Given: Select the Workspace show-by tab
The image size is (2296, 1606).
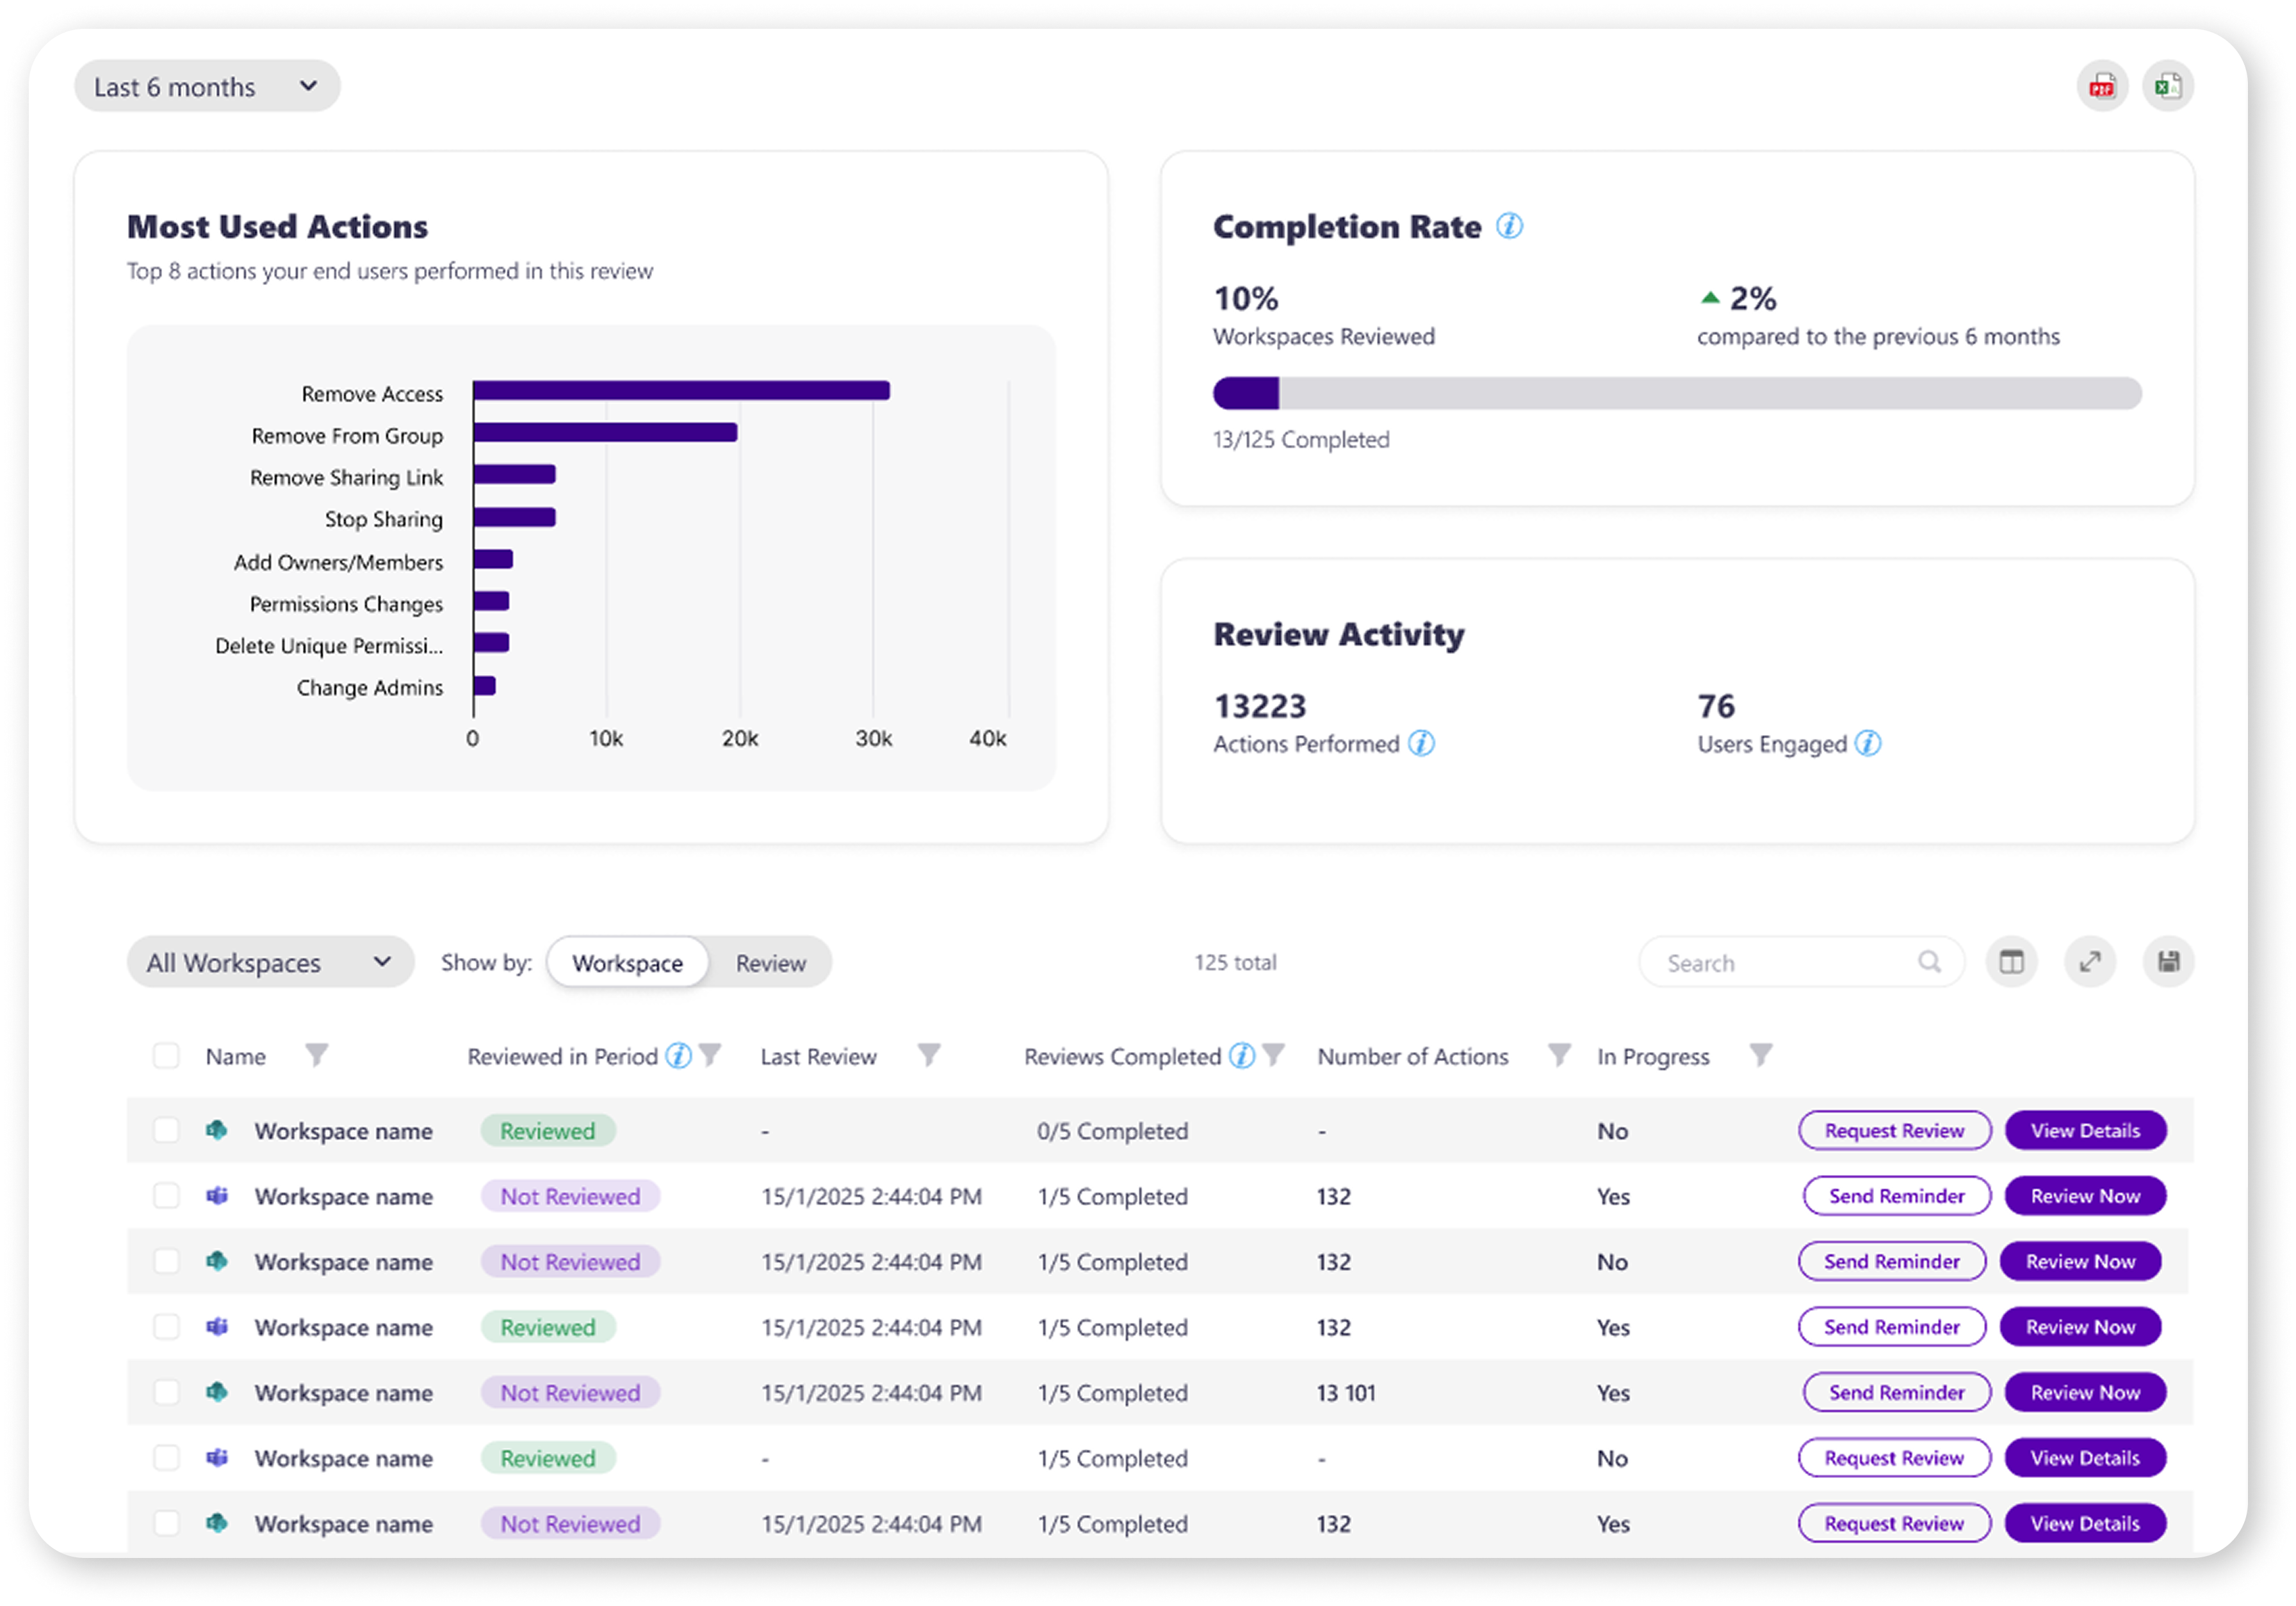Looking at the screenshot, I should pyautogui.click(x=627, y=963).
